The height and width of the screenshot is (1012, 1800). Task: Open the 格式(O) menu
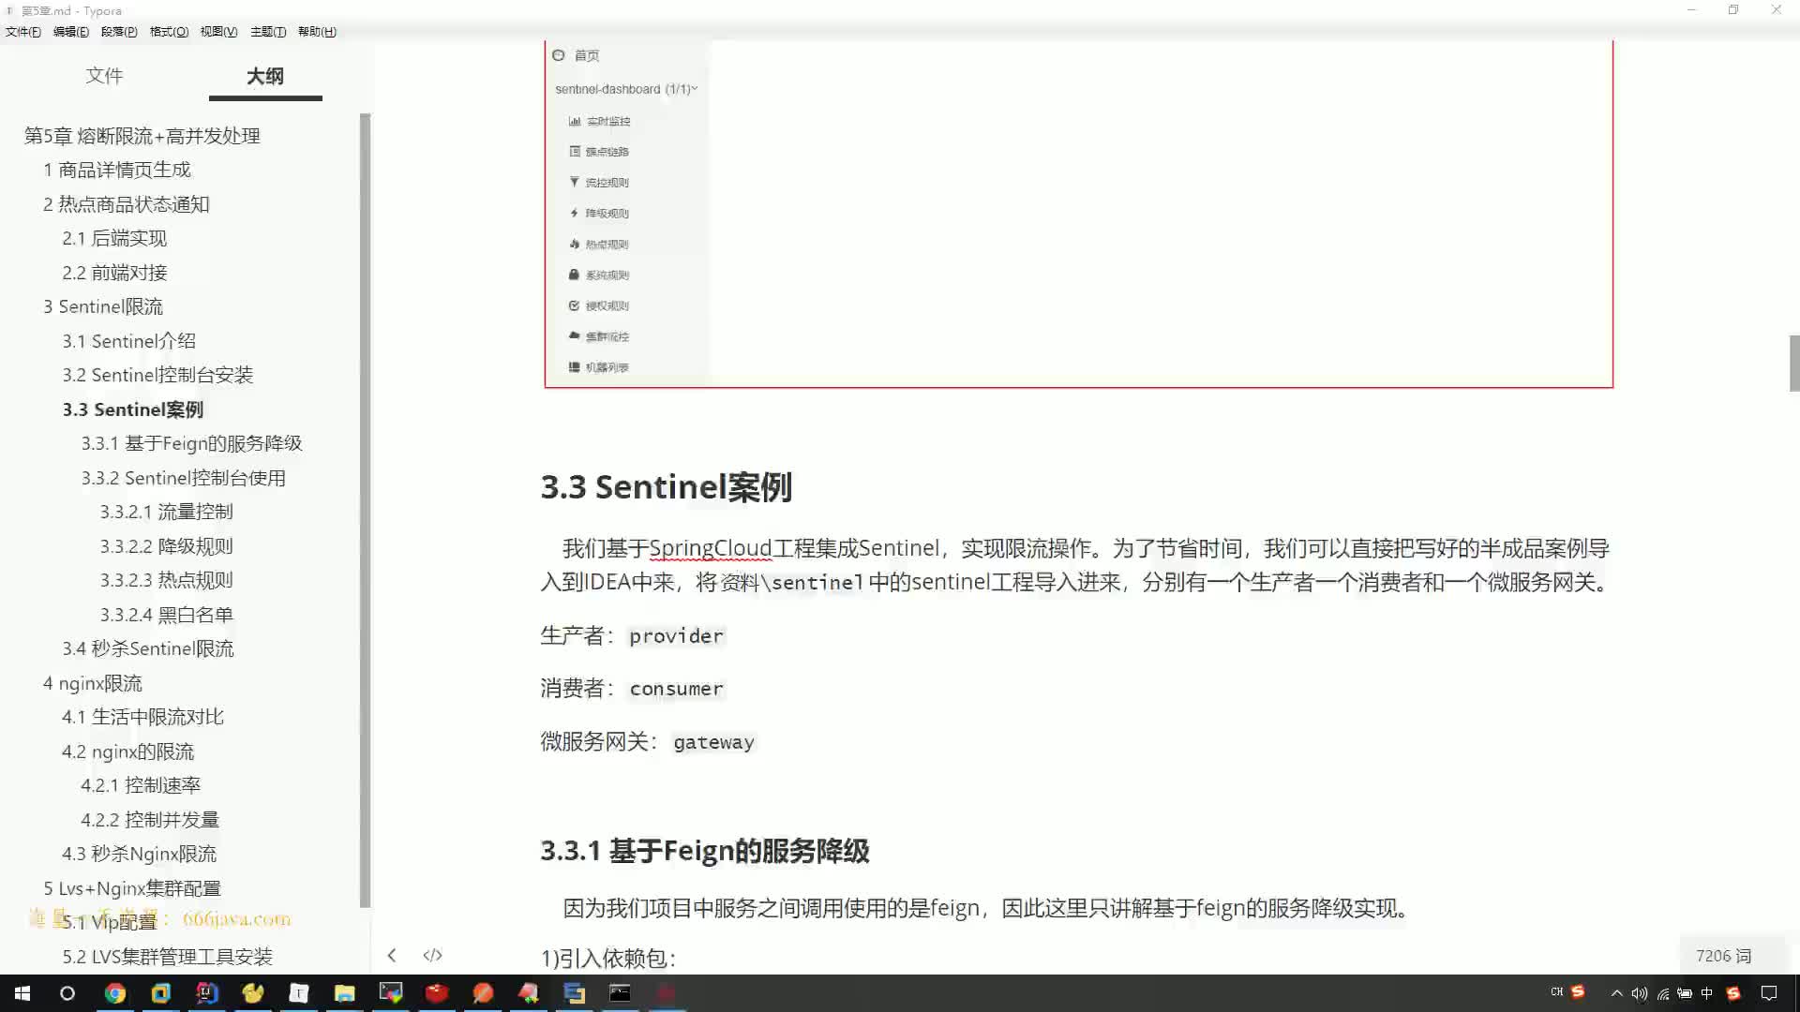point(169,32)
